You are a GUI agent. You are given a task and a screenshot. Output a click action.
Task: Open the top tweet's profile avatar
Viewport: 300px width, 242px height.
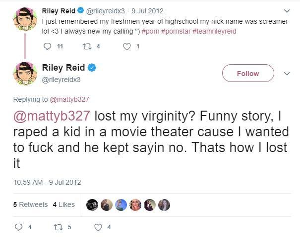tap(25, 19)
